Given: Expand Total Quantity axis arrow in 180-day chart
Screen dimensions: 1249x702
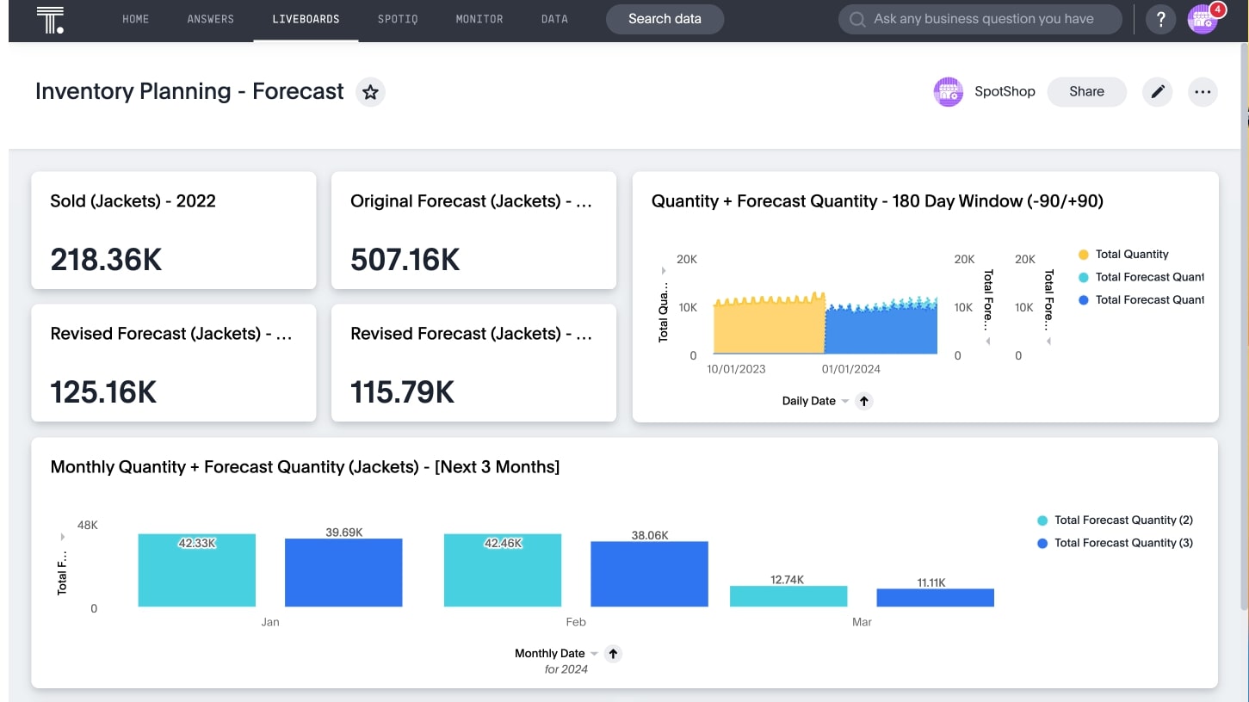Looking at the screenshot, I should [664, 270].
